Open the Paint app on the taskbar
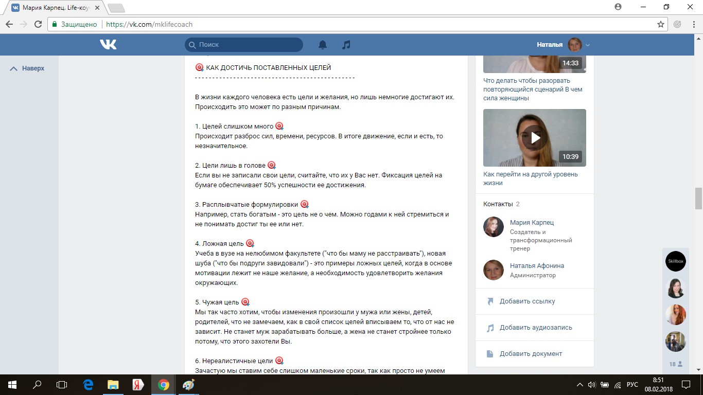Image resolution: width=703 pixels, height=395 pixels. tap(188, 384)
